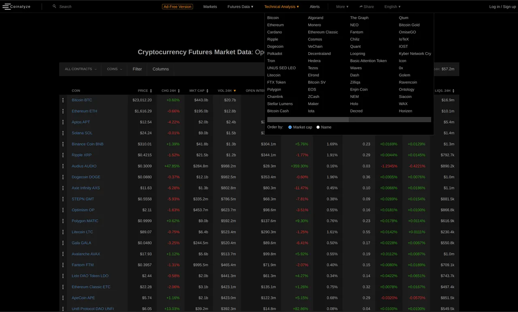Open Alerts in the top navigation
518x312 pixels.
click(314, 6)
